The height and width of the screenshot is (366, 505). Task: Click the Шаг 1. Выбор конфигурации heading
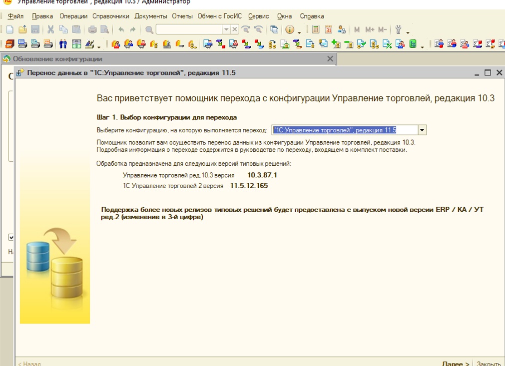click(x=166, y=117)
